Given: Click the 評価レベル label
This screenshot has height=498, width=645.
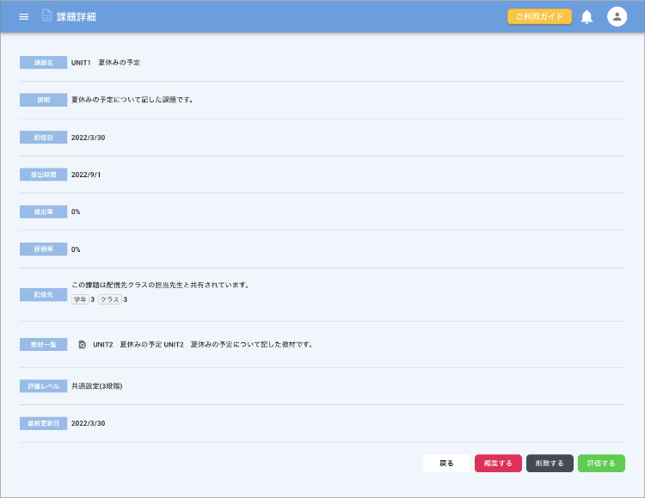Looking at the screenshot, I should point(43,386).
